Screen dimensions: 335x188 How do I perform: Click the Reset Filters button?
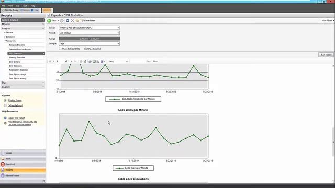coord(88,21)
